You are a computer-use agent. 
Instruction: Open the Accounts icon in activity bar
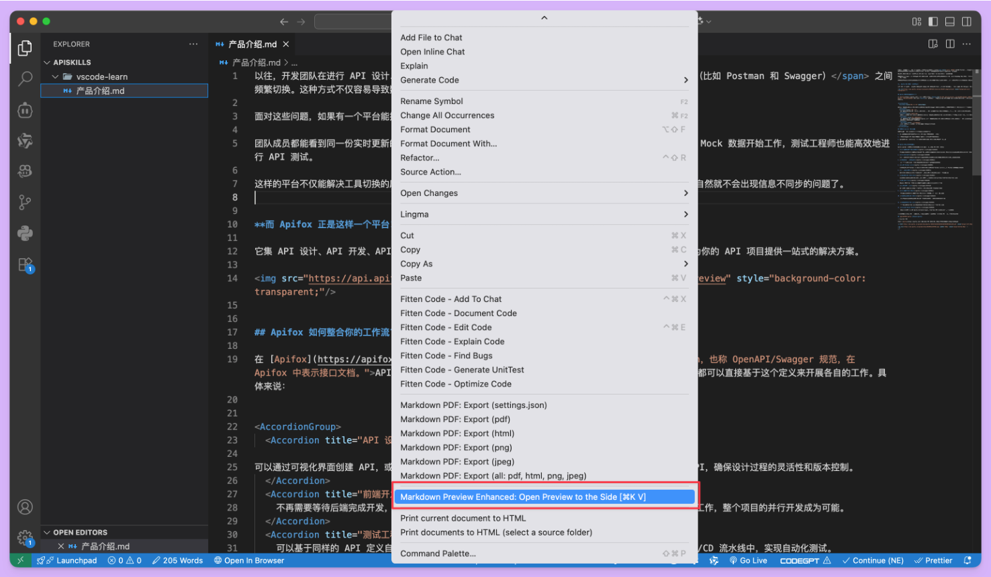tap(25, 507)
